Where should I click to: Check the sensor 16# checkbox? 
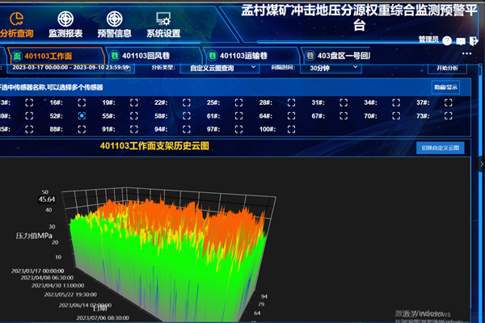tap(81, 103)
